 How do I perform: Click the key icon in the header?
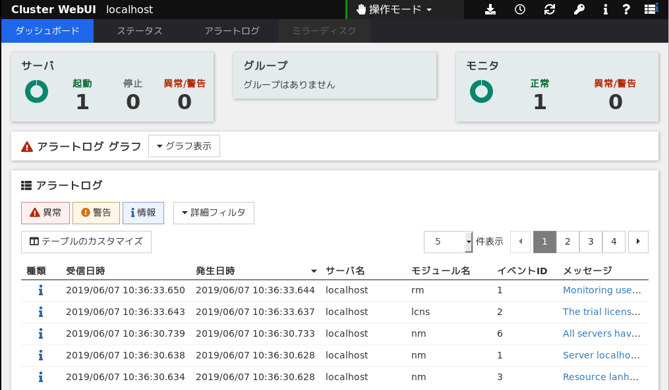[579, 9]
